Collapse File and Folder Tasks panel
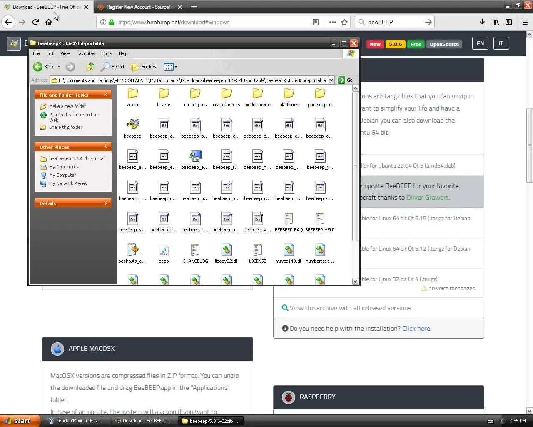The width and height of the screenshot is (533, 427). 105,95
